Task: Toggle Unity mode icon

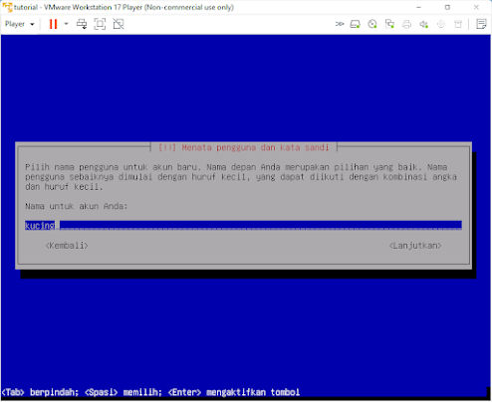Action: pos(119,24)
